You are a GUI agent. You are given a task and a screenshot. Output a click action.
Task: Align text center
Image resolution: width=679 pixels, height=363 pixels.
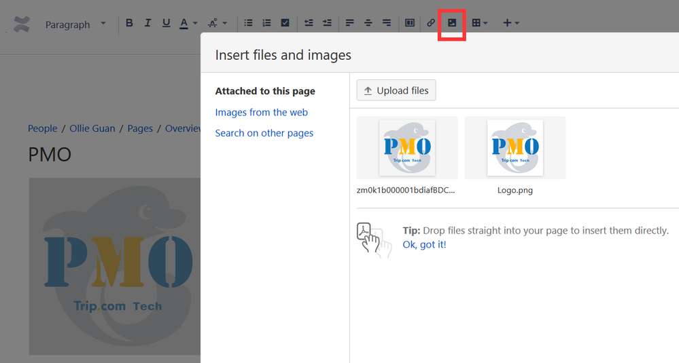pyautogui.click(x=368, y=23)
